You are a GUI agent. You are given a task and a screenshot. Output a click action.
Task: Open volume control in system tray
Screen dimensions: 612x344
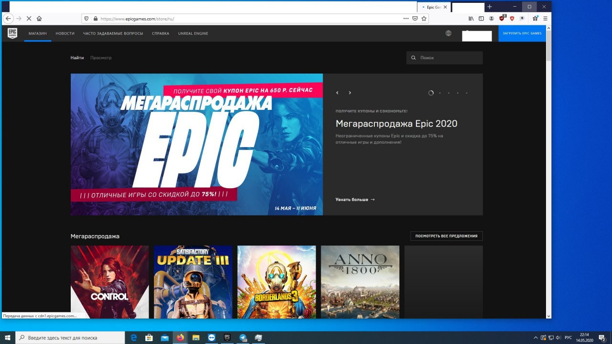pos(558,337)
